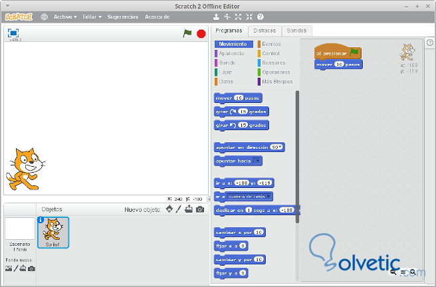The image size is (436, 287).
Task: Enter full screen presentation mode
Action: coord(13,33)
